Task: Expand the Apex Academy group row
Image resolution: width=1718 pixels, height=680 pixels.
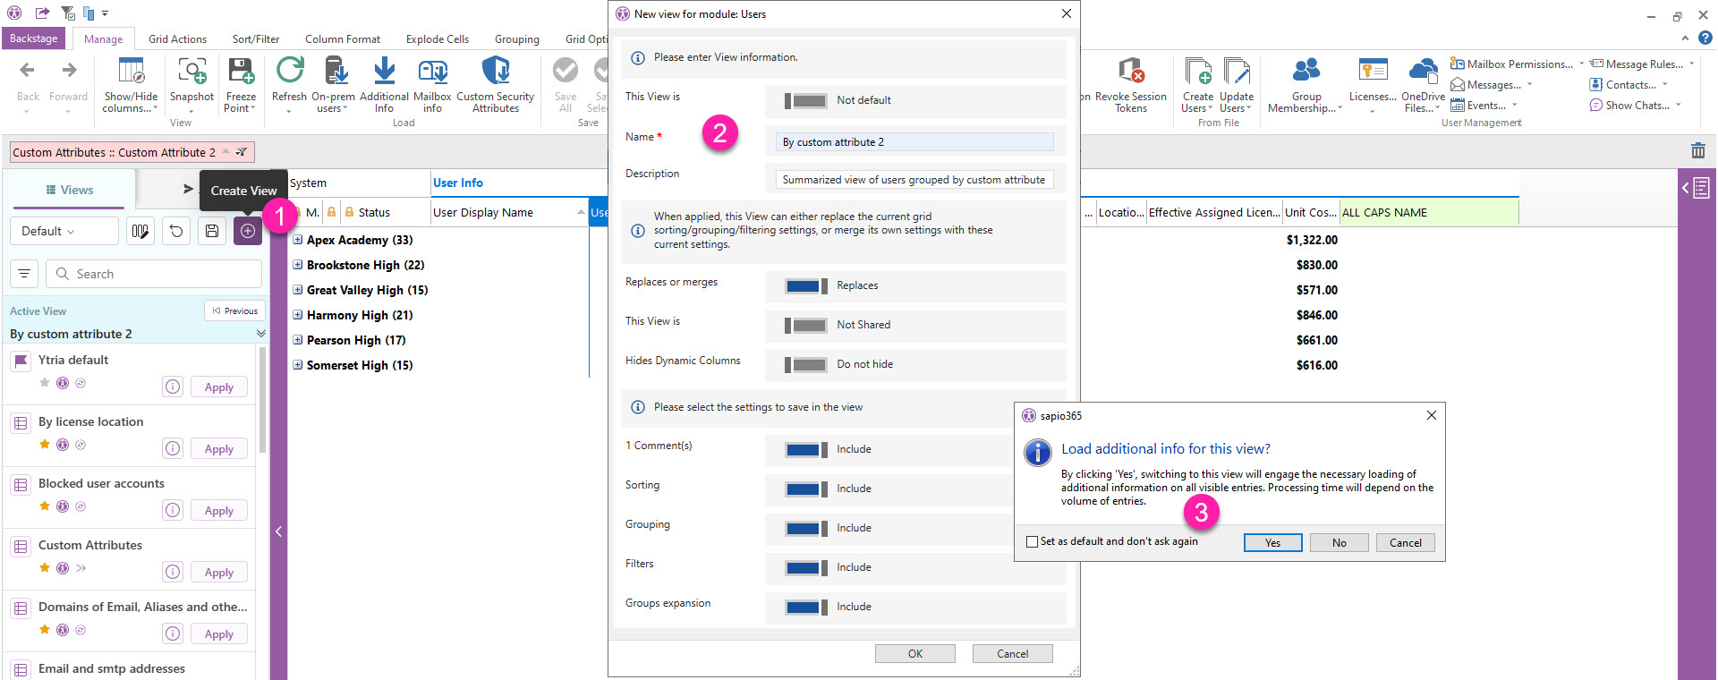Action: (298, 240)
